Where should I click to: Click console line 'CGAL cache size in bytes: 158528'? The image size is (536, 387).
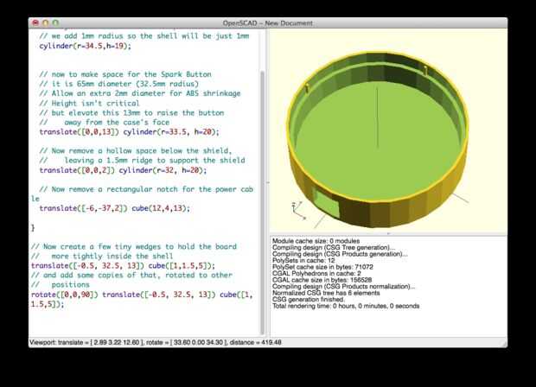tap(322, 280)
